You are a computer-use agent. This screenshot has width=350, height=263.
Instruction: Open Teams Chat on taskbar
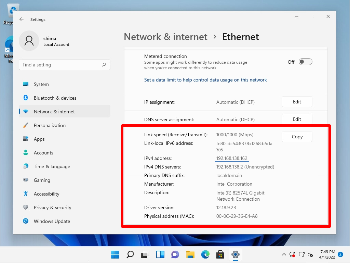[175, 254]
